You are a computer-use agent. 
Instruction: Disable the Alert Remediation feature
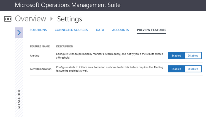(193, 69)
